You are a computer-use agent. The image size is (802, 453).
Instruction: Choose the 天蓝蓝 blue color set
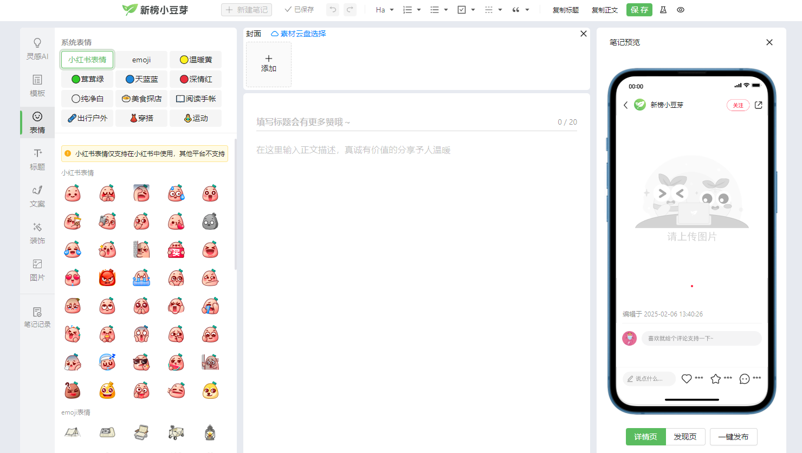[141, 79]
